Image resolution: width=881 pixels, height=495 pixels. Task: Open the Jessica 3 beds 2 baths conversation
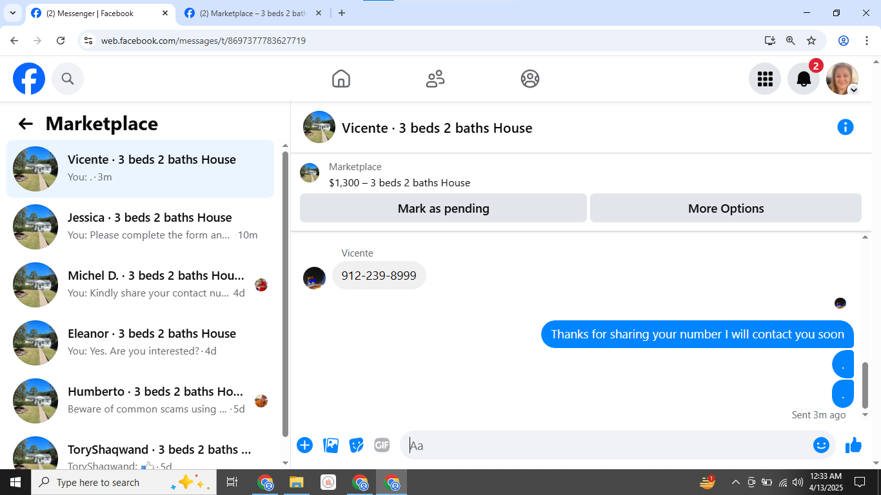coord(141,227)
